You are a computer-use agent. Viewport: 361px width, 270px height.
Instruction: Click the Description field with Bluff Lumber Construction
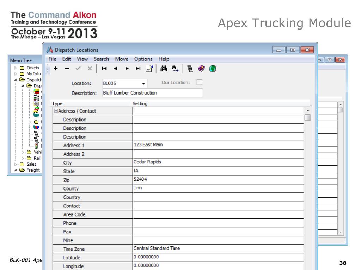click(x=152, y=93)
